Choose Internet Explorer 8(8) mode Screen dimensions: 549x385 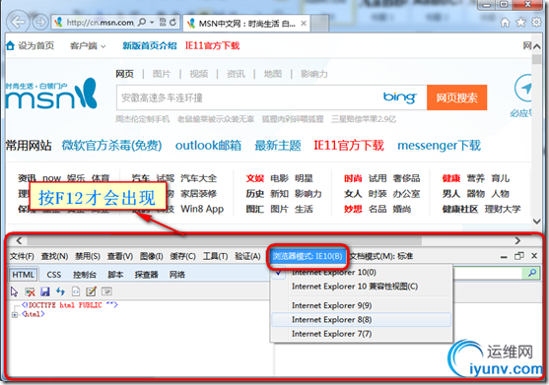pos(362,320)
